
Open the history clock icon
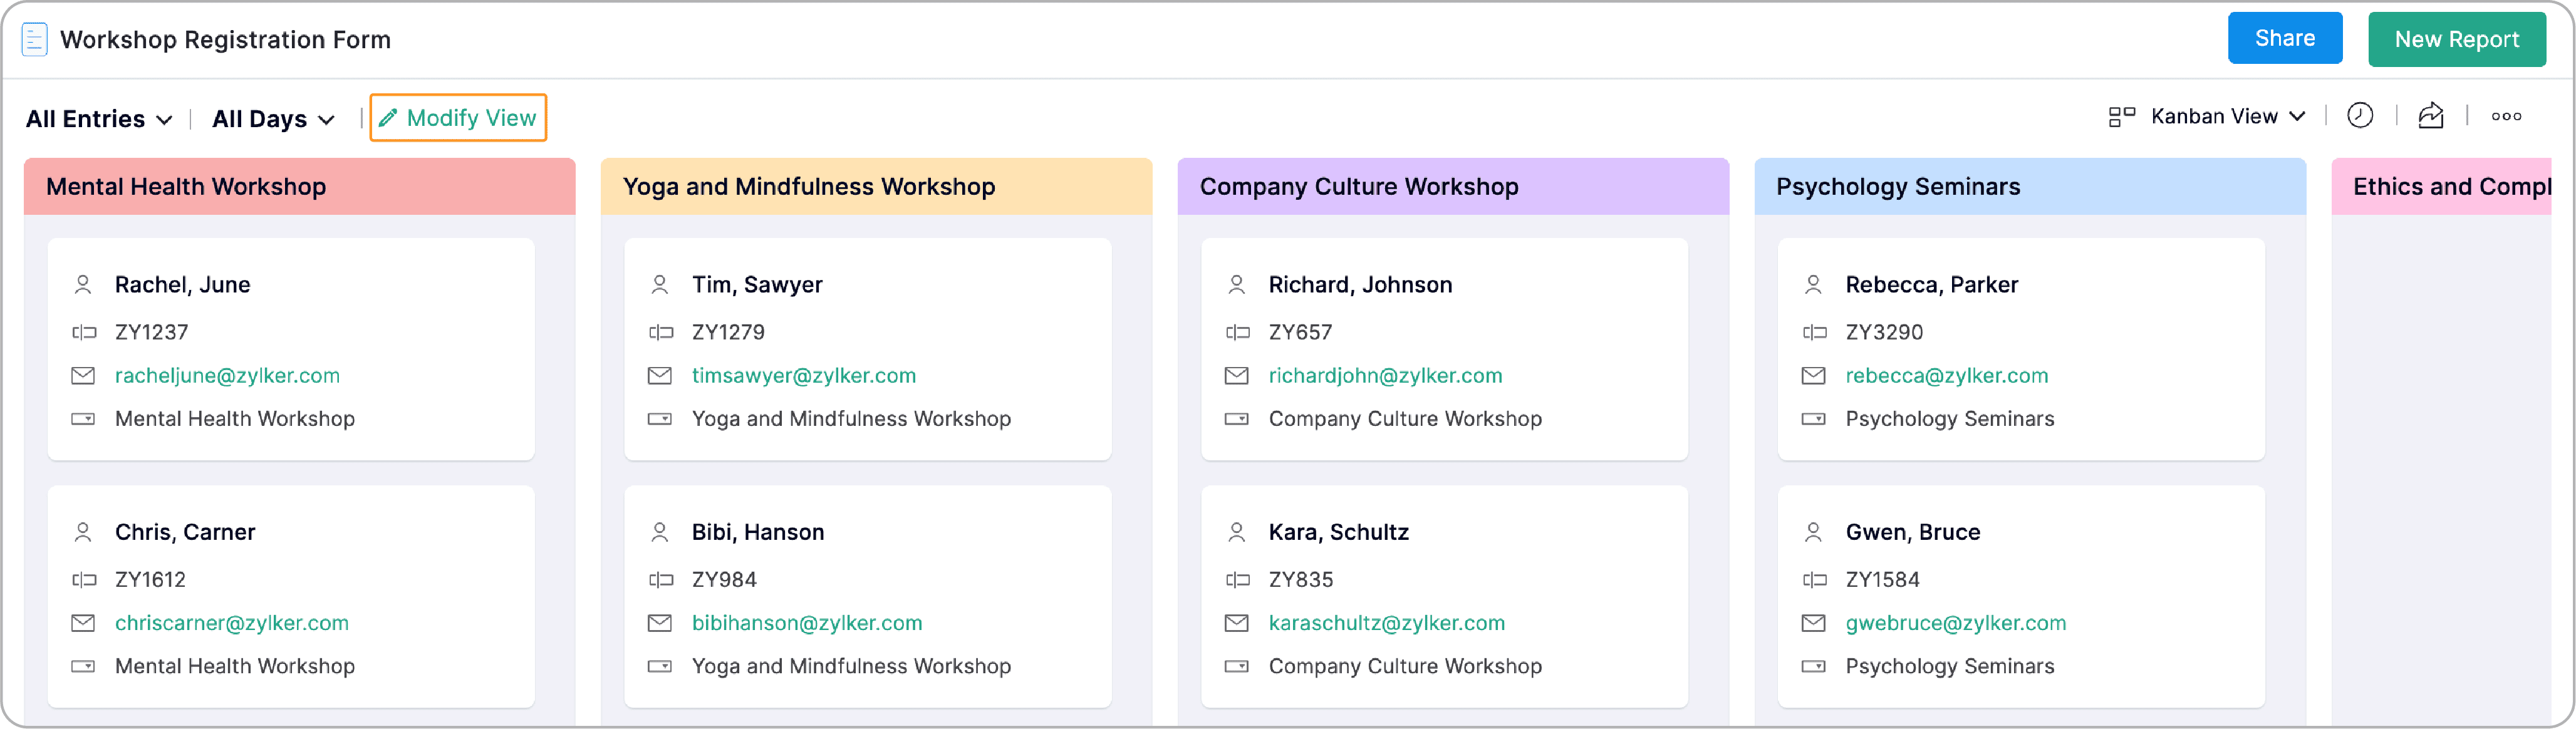pos(2360,116)
